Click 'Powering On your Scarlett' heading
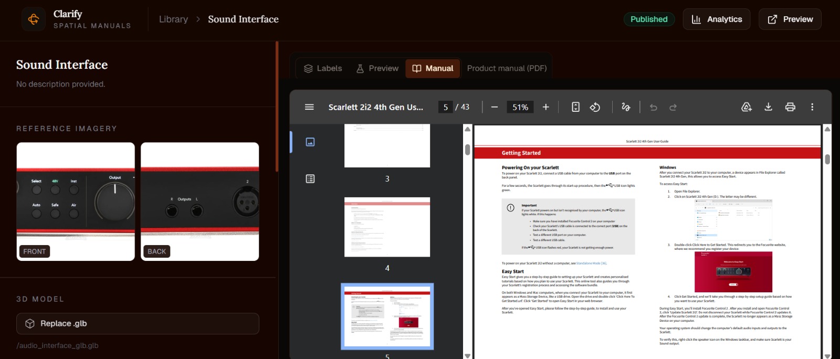This screenshot has height=359, width=840. pos(530,167)
